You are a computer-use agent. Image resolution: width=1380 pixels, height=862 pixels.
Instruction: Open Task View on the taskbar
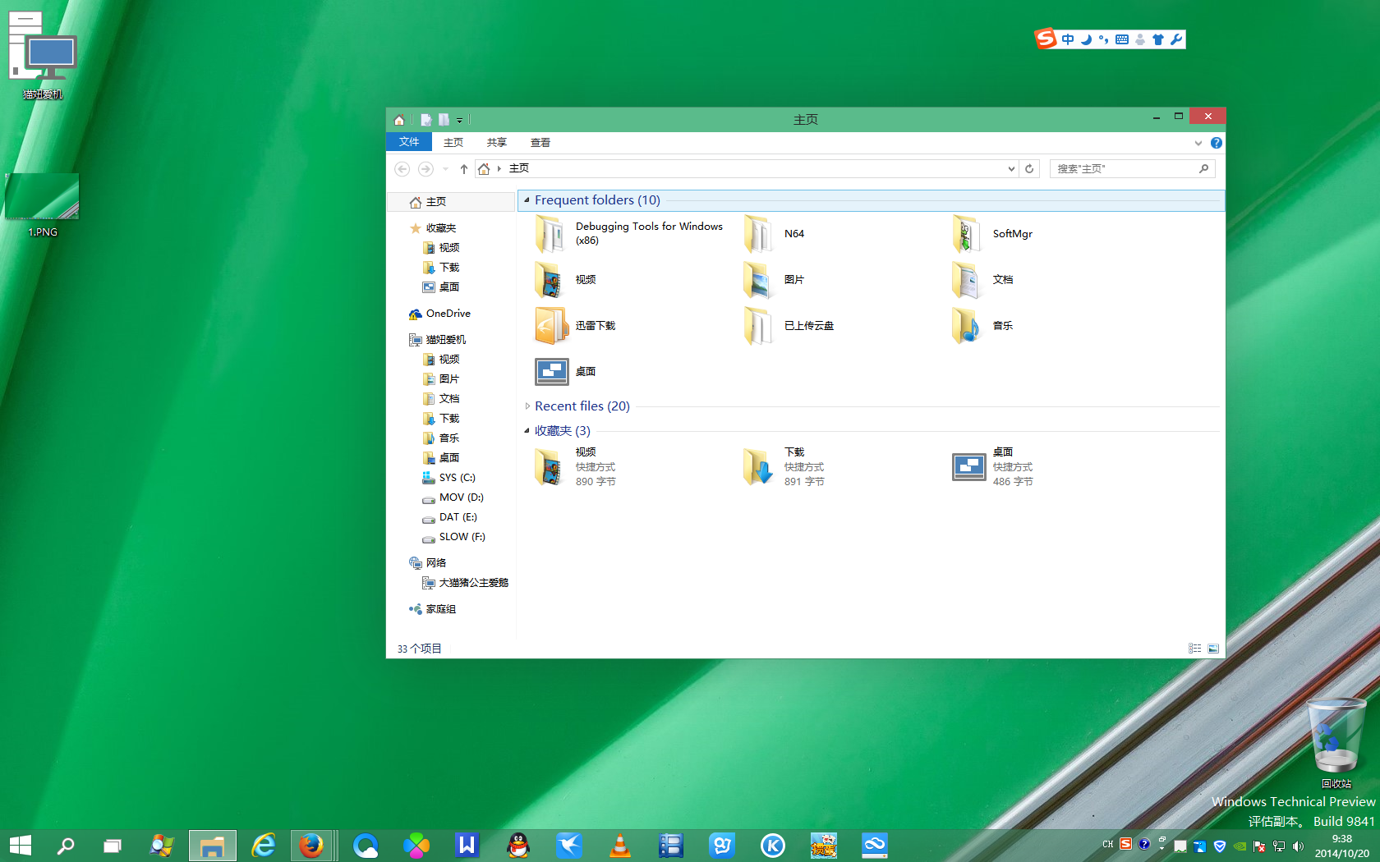click(113, 846)
